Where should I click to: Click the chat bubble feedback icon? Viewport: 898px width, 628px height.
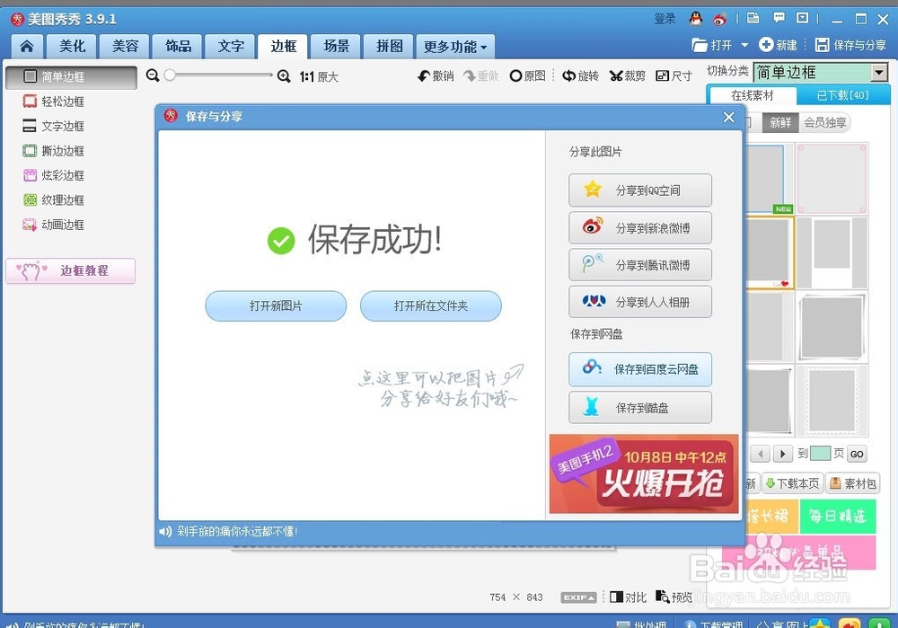(x=779, y=18)
